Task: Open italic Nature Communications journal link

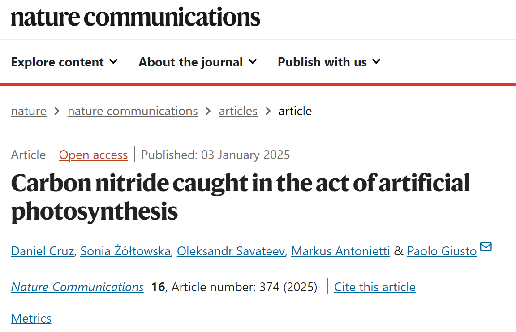Action: tap(77, 287)
